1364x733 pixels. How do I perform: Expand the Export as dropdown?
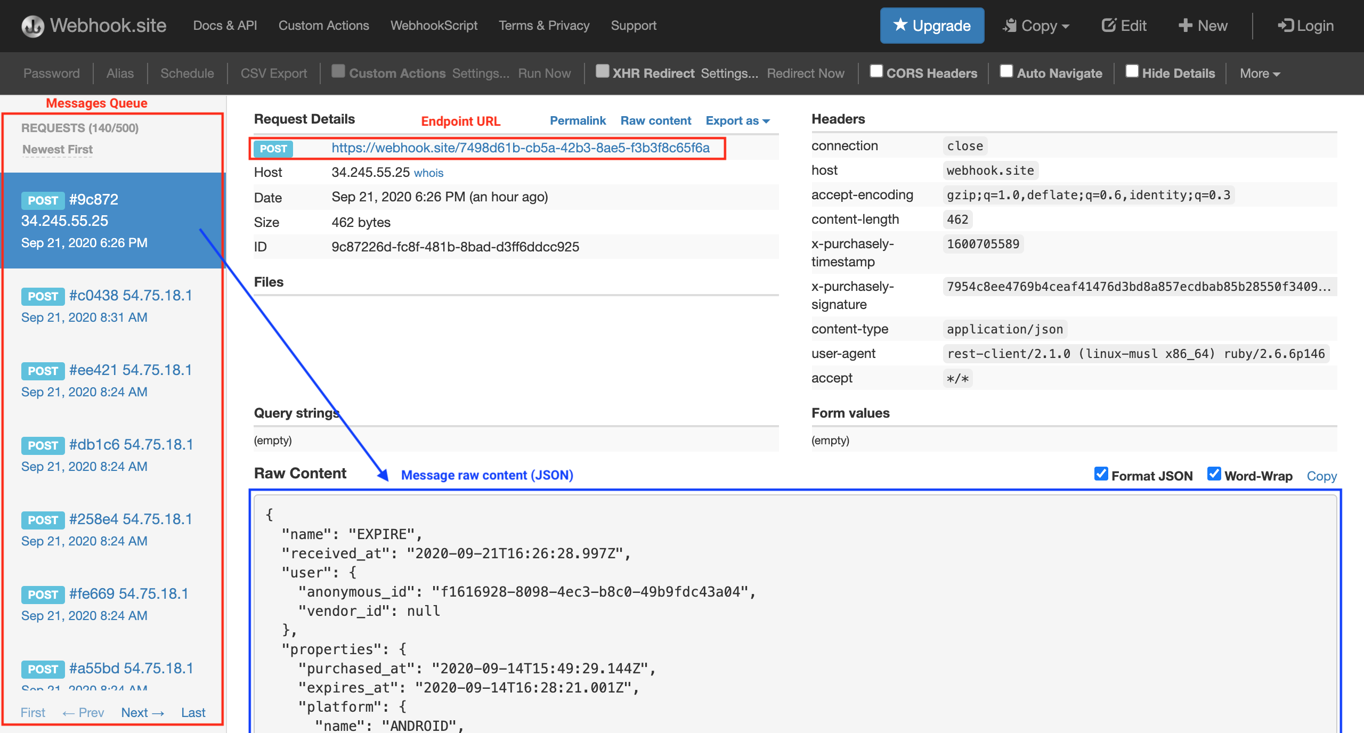(x=738, y=121)
